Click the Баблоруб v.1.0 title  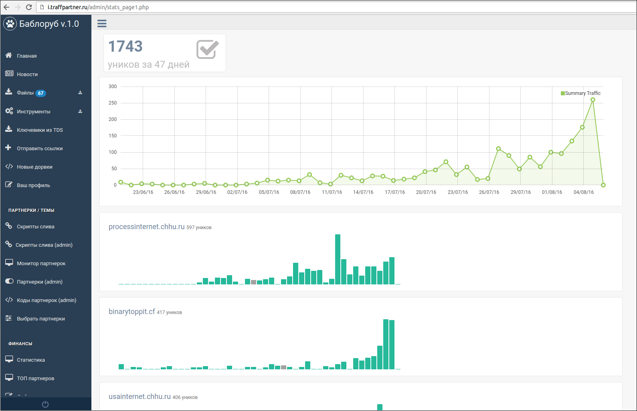point(49,24)
